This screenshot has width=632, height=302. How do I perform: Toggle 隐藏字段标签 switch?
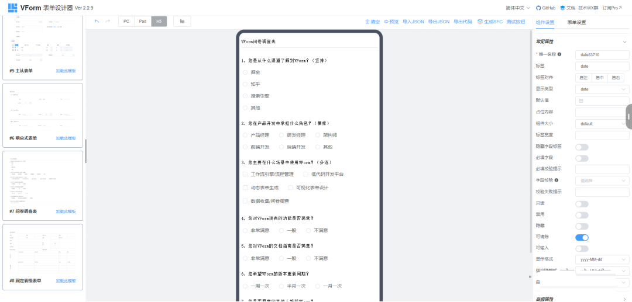[x=582, y=147]
